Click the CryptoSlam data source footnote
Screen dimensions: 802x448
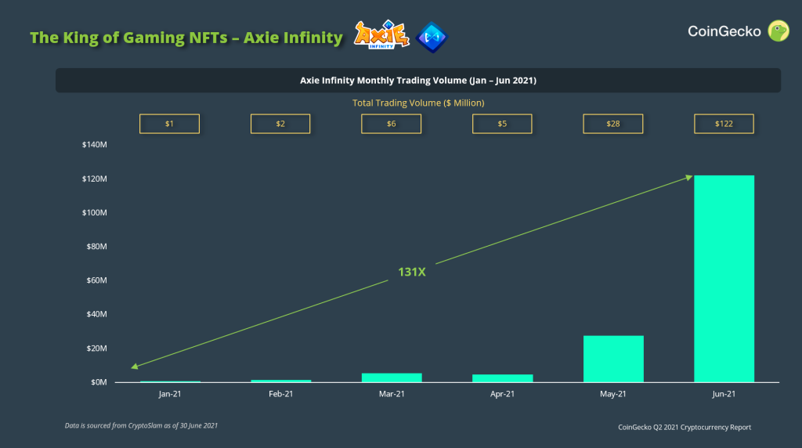tap(141, 425)
